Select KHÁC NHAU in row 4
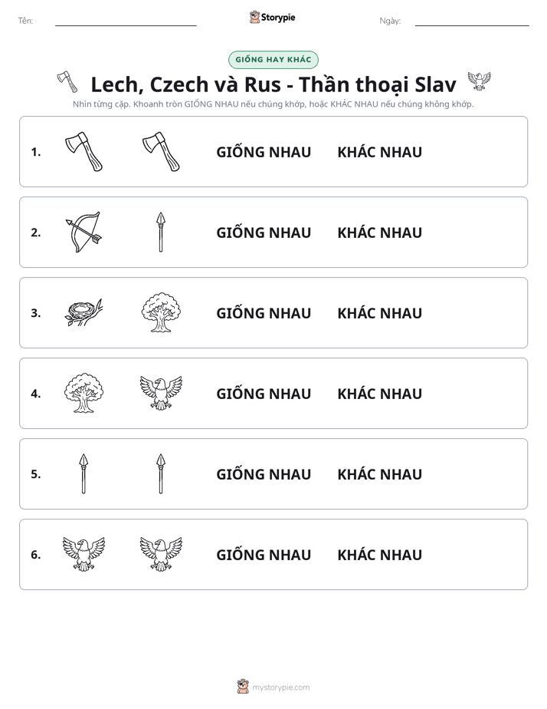This screenshot has width=547, height=709. point(379,394)
